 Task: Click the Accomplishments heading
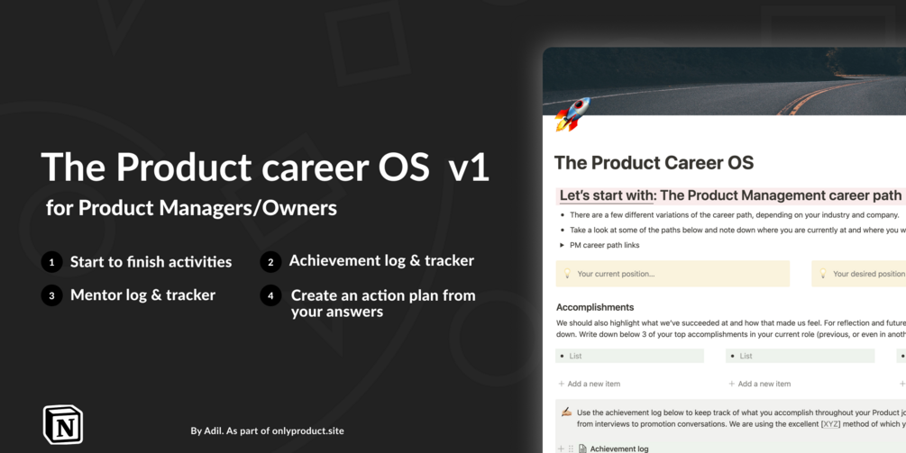click(595, 307)
